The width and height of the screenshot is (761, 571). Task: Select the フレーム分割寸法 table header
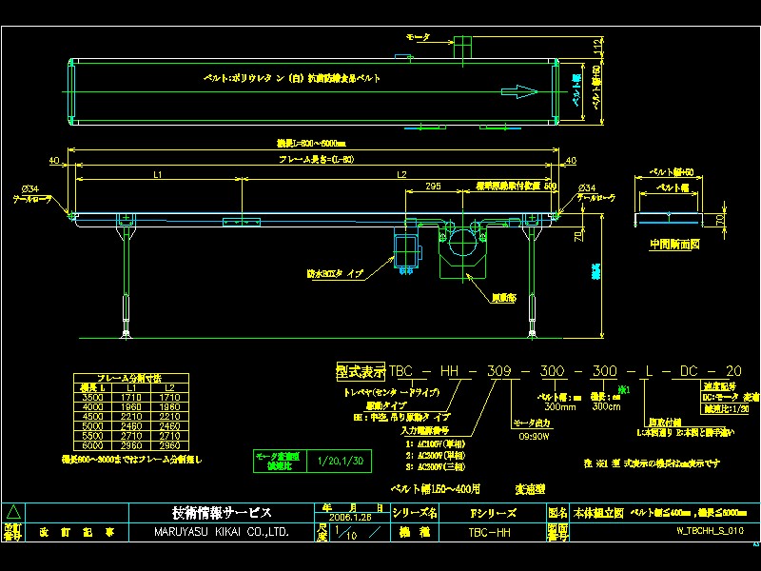click(x=129, y=378)
